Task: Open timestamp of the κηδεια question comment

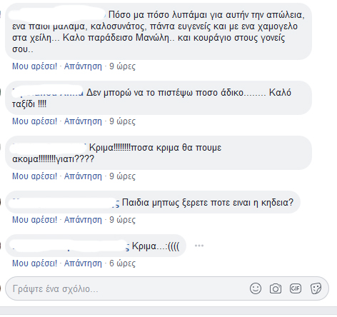Action: coord(122,220)
